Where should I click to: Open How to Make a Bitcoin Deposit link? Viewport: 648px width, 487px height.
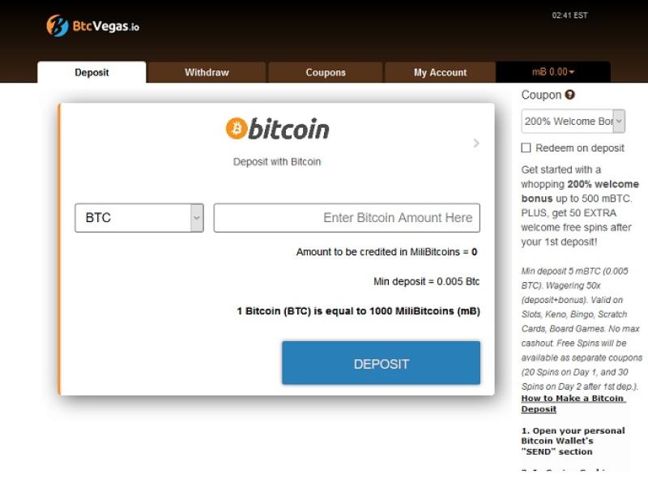pos(573,404)
